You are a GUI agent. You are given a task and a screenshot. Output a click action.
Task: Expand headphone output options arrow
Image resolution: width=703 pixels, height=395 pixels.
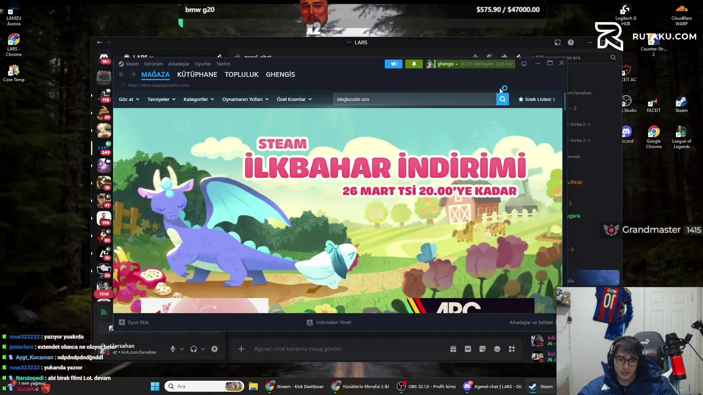tap(203, 349)
